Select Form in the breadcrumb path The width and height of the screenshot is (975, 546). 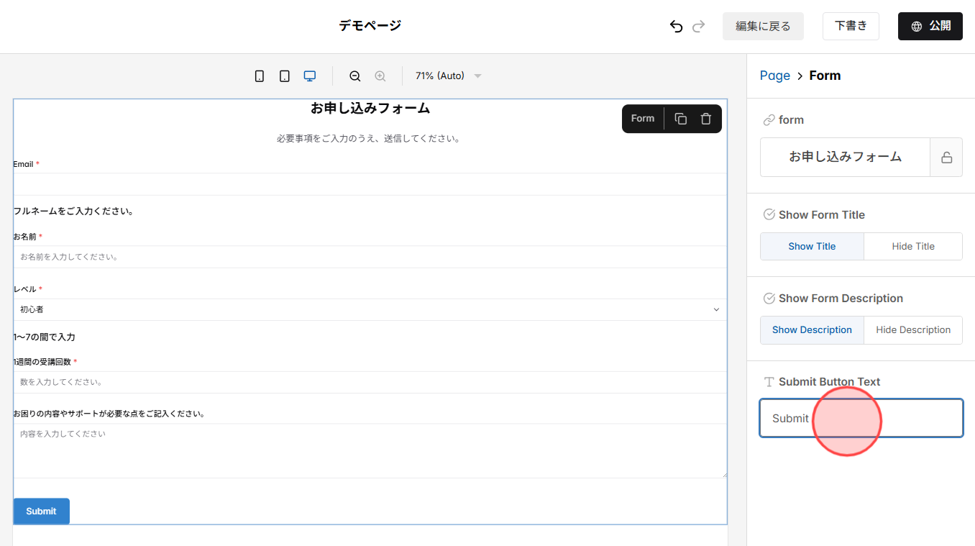point(825,75)
